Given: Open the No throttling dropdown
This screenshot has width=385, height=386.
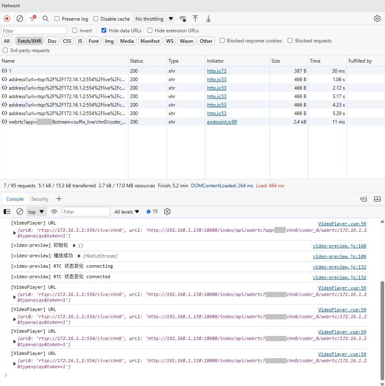Looking at the screenshot, I should tap(154, 19).
